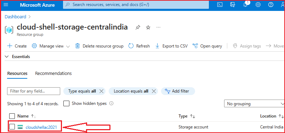Screen dimensions: 285x133
Task: Mark resource group as favorite star
Action: pos(148,27)
